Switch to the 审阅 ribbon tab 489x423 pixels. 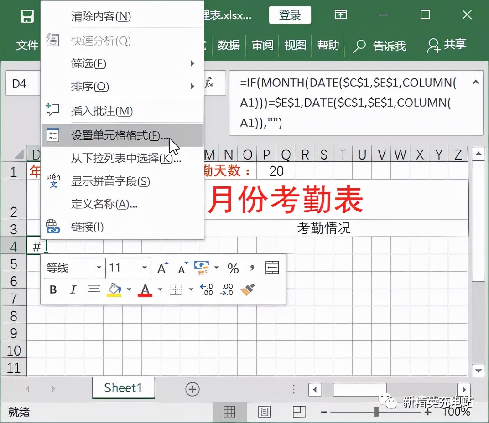[262, 46]
